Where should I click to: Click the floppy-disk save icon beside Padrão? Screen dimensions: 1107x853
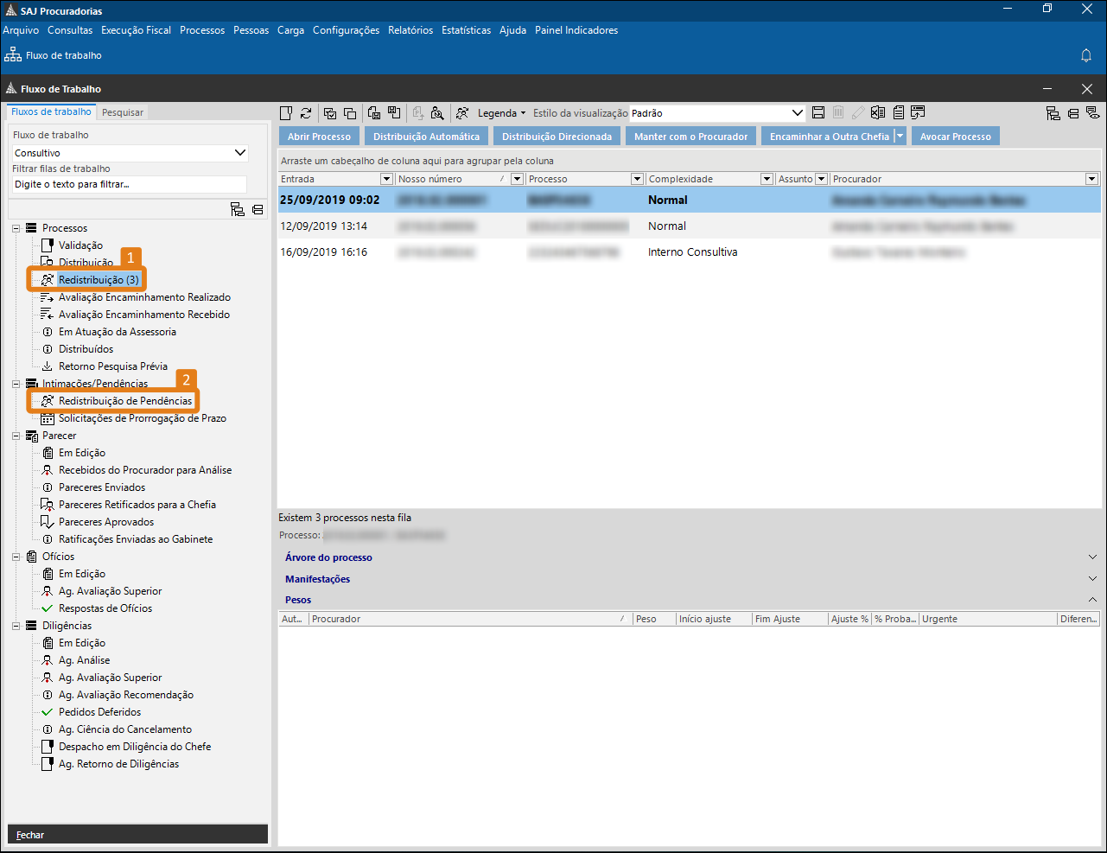[x=818, y=113]
